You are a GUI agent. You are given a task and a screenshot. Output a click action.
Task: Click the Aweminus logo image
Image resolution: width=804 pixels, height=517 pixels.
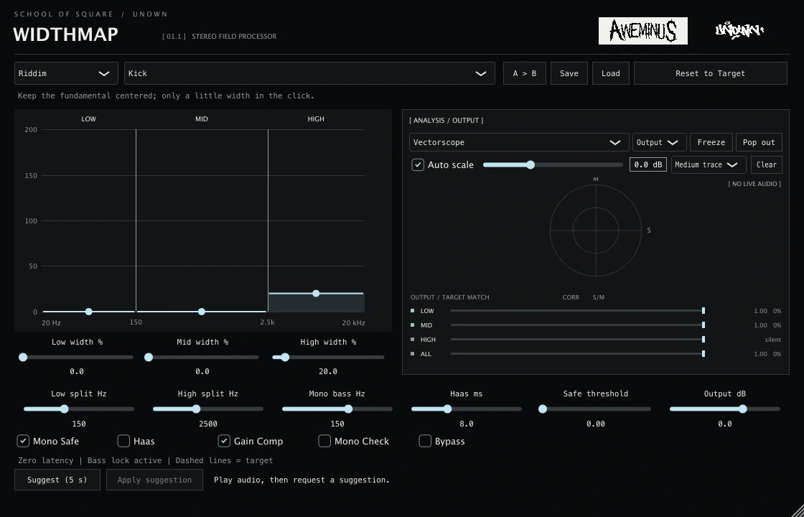click(x=643, y=31)
